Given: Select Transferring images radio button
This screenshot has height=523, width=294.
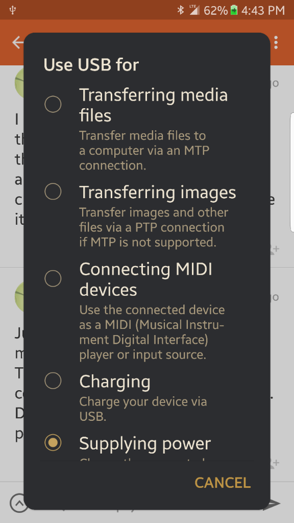Looking at the screenshot, I should click(x=53, y=192).
